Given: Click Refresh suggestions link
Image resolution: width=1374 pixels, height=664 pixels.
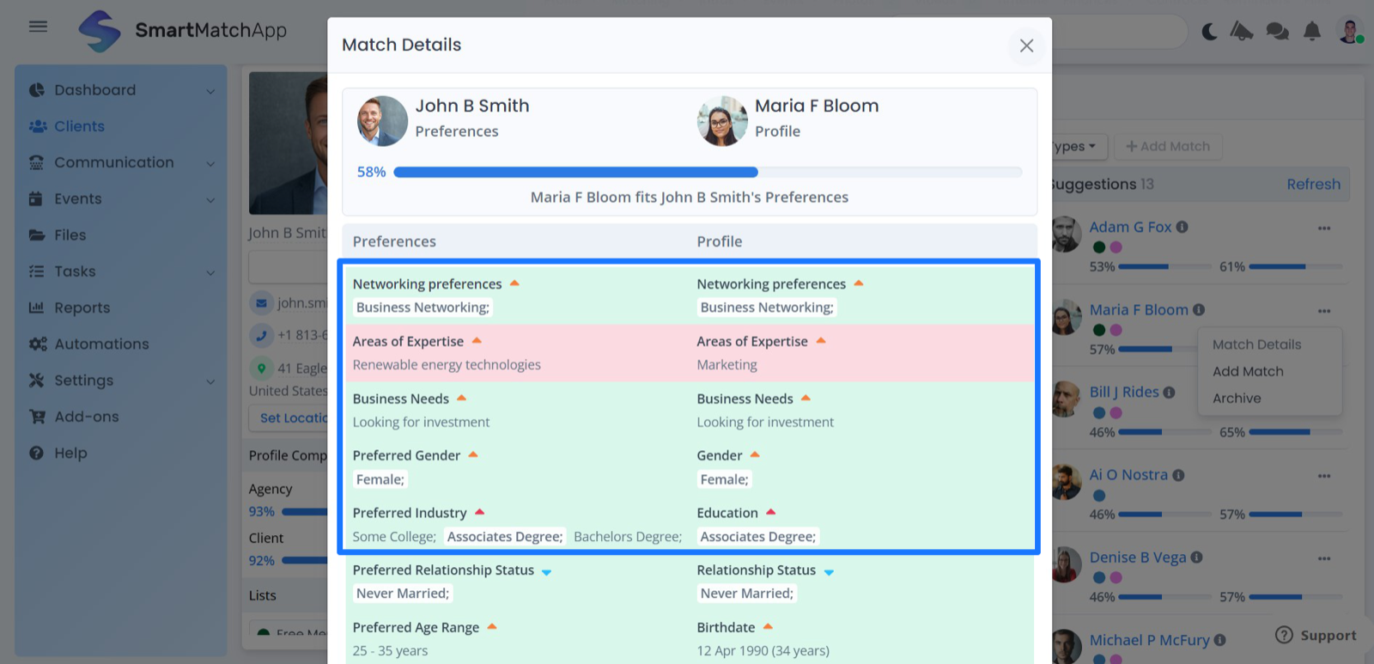Looking at the screenshot, I should point(1313,184).
